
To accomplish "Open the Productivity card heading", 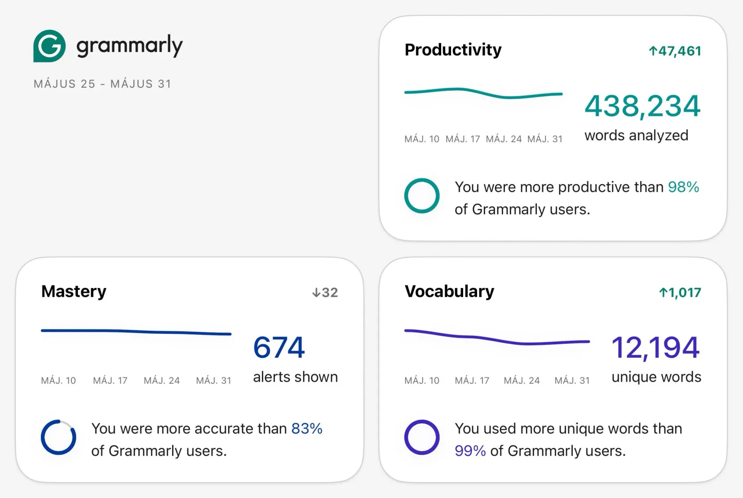I will 453,49.
